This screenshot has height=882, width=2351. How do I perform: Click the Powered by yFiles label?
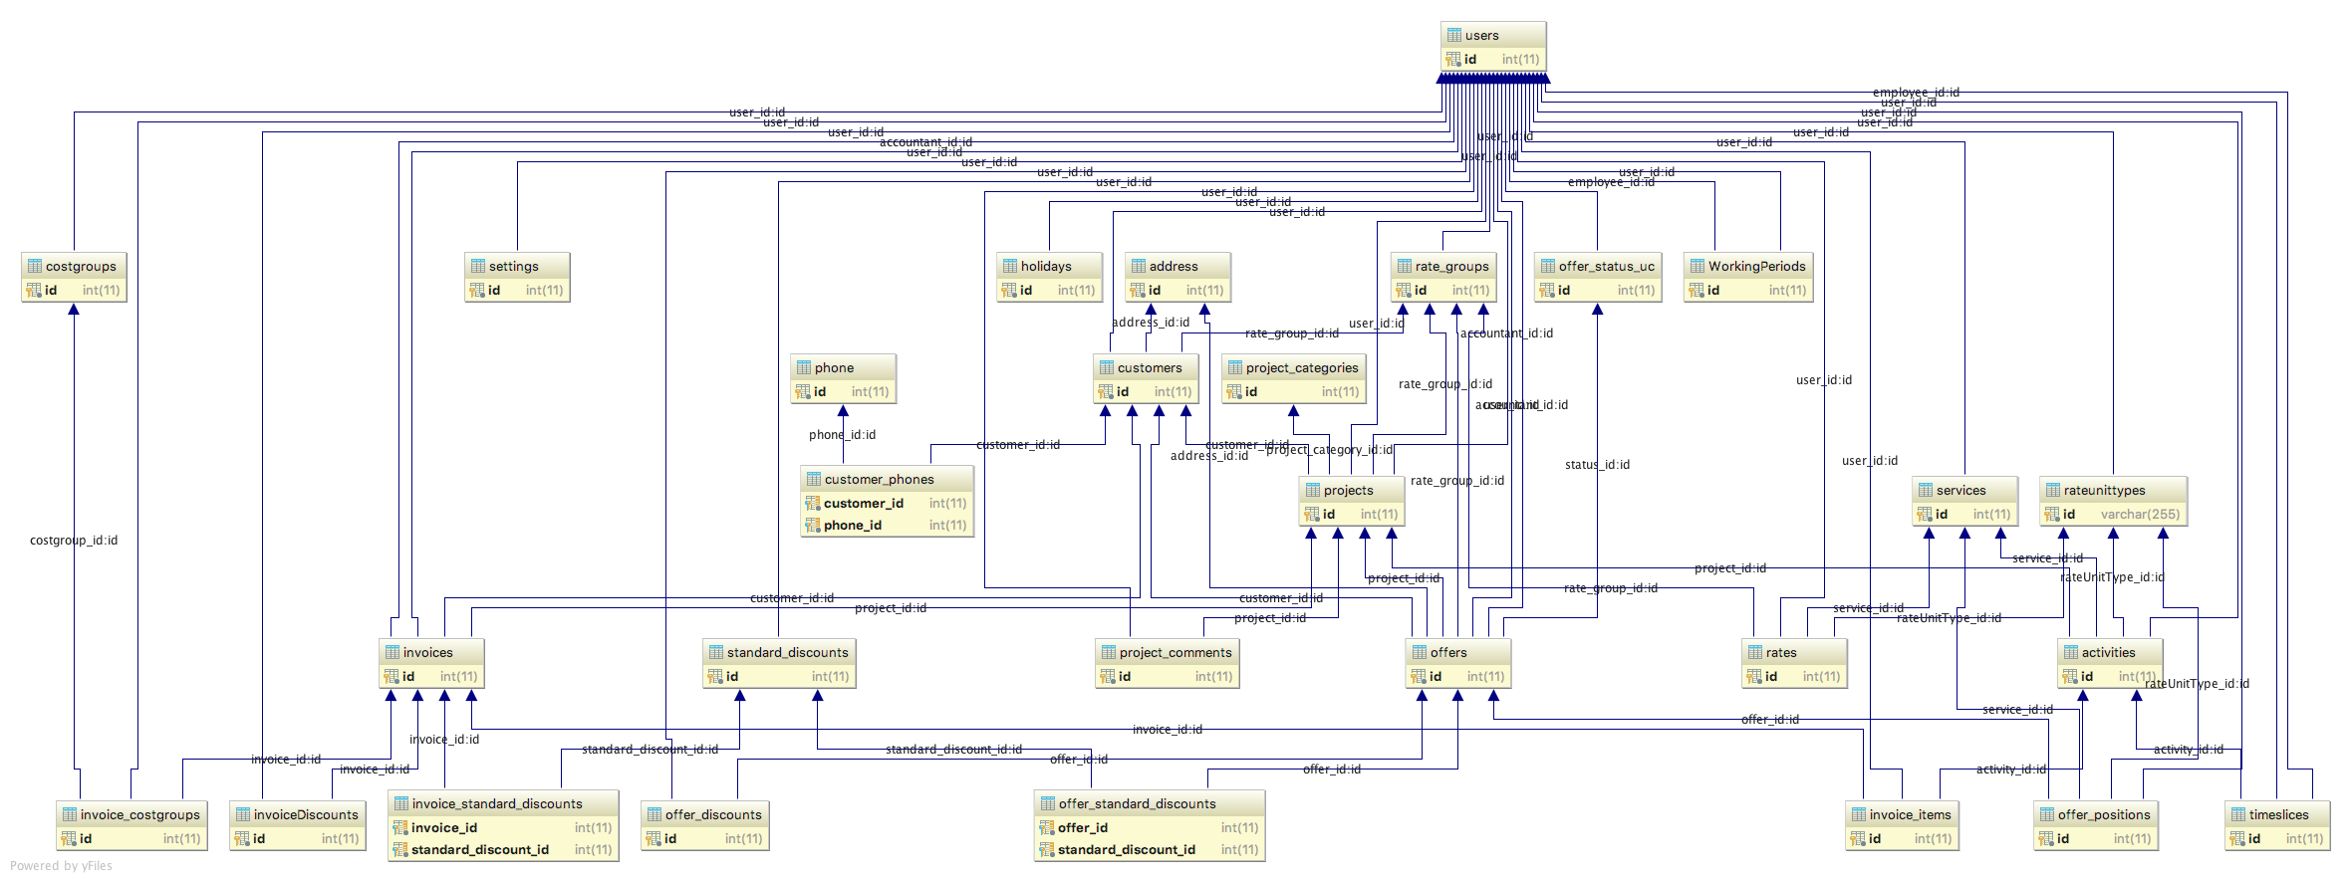61,866
